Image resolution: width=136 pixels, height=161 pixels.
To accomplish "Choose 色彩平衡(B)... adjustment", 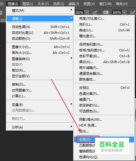I will pyautogui.click(x=104, y=56).
